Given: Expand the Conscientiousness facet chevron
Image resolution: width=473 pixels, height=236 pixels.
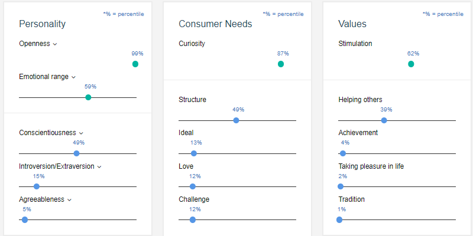Looking at the screenshot, I should coord(81,133).
